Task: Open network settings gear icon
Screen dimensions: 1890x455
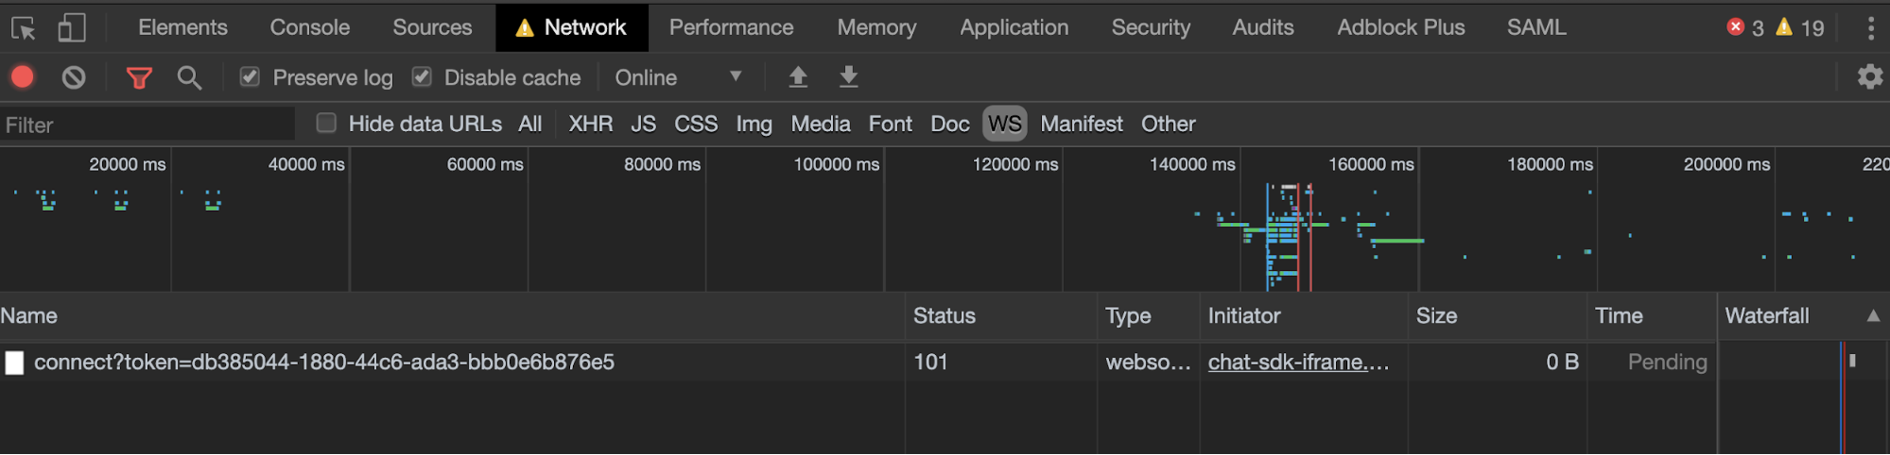Action: [x=1870, y=76]
